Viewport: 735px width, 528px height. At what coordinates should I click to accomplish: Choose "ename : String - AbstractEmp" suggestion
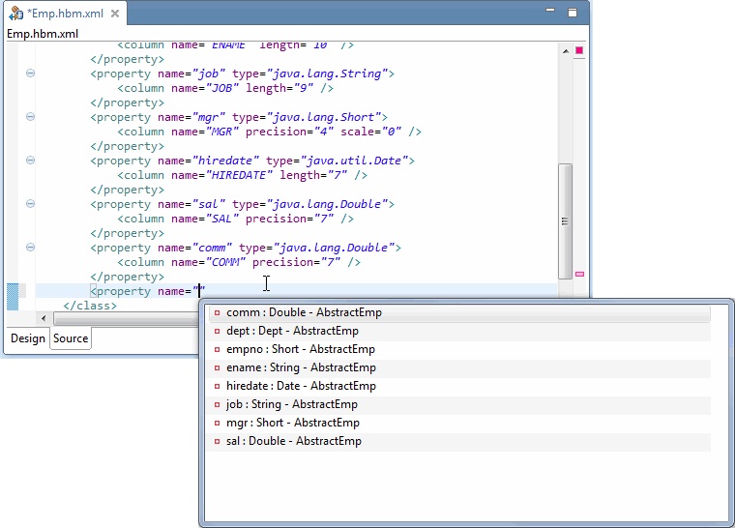pos(300,367)
